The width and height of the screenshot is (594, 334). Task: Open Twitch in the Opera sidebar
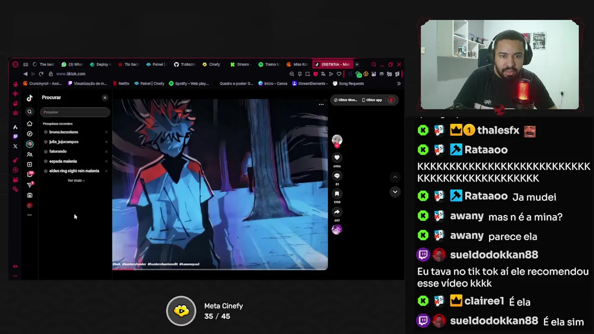click(x=15, y=136)
